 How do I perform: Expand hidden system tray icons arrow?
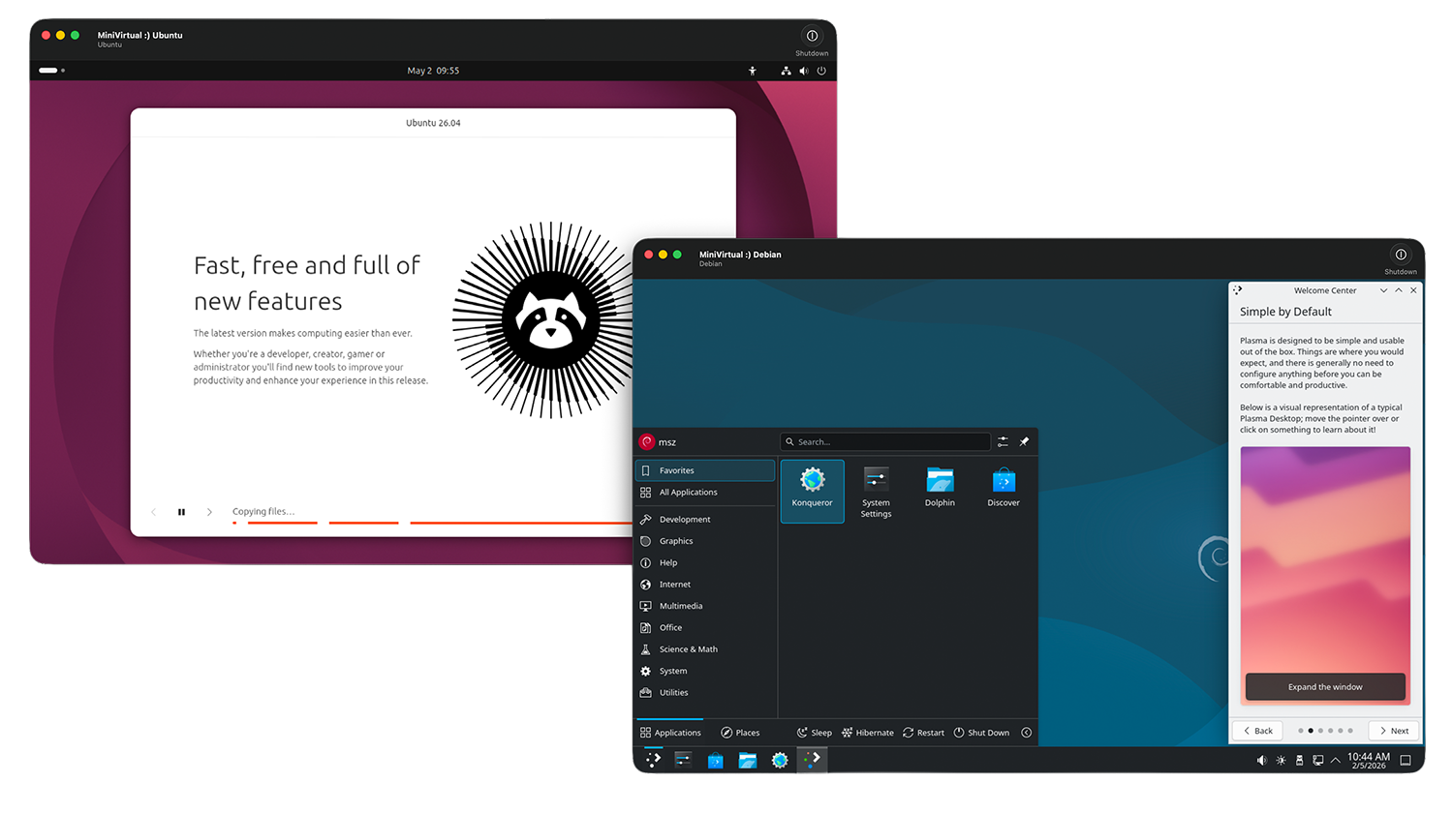click(x=1336, y=761)
